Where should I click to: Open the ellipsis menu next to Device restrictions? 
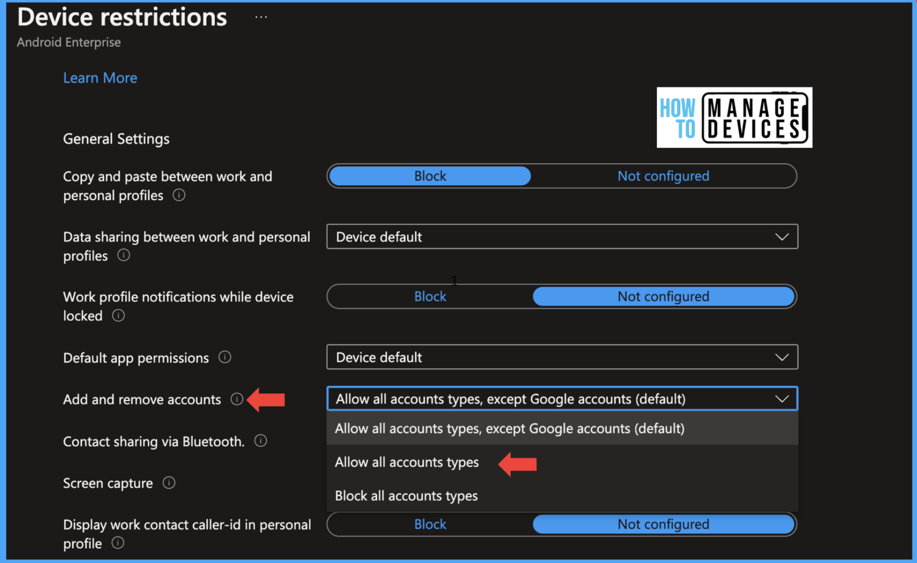pyautogui.click(x=261, y=17)
